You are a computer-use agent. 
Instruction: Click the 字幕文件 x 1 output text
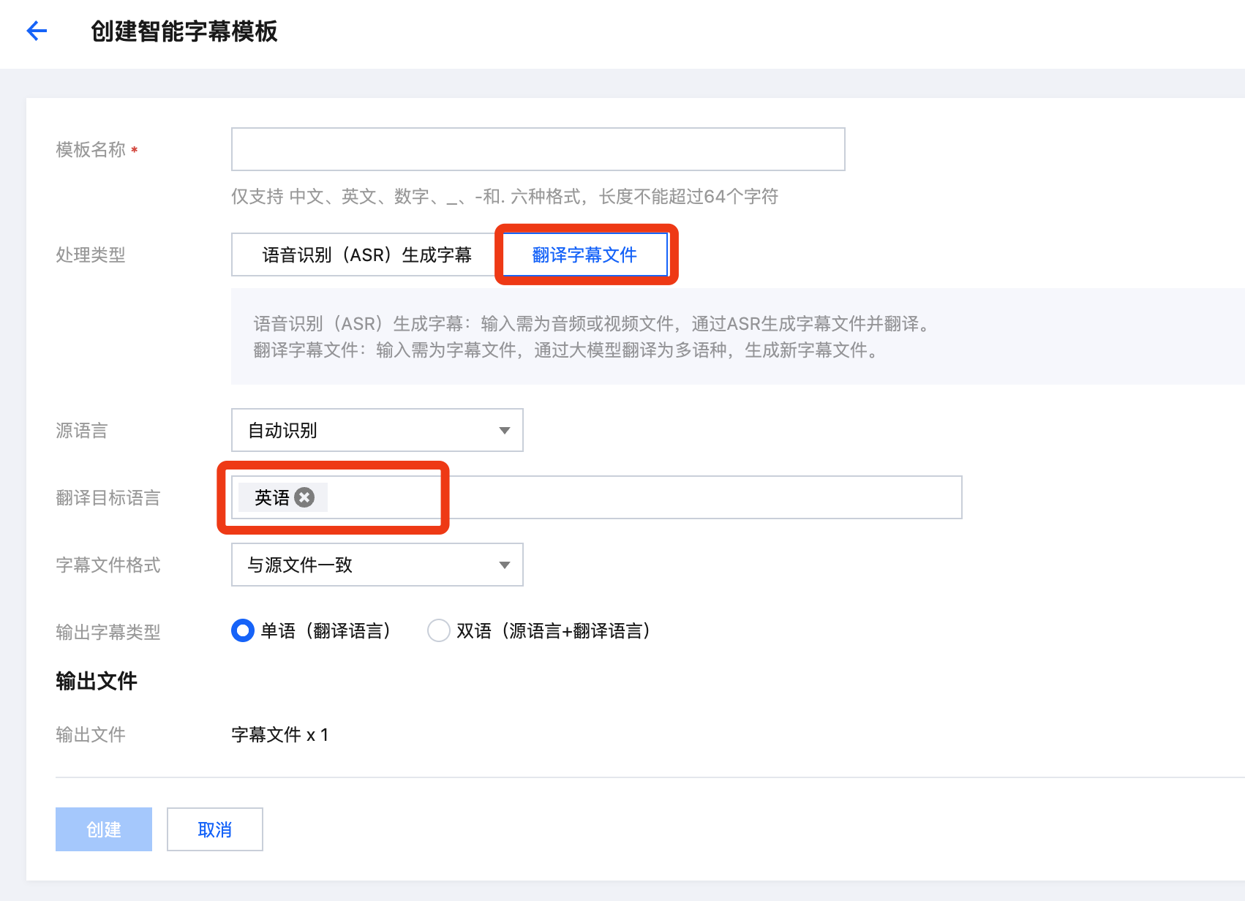point(279,734)
